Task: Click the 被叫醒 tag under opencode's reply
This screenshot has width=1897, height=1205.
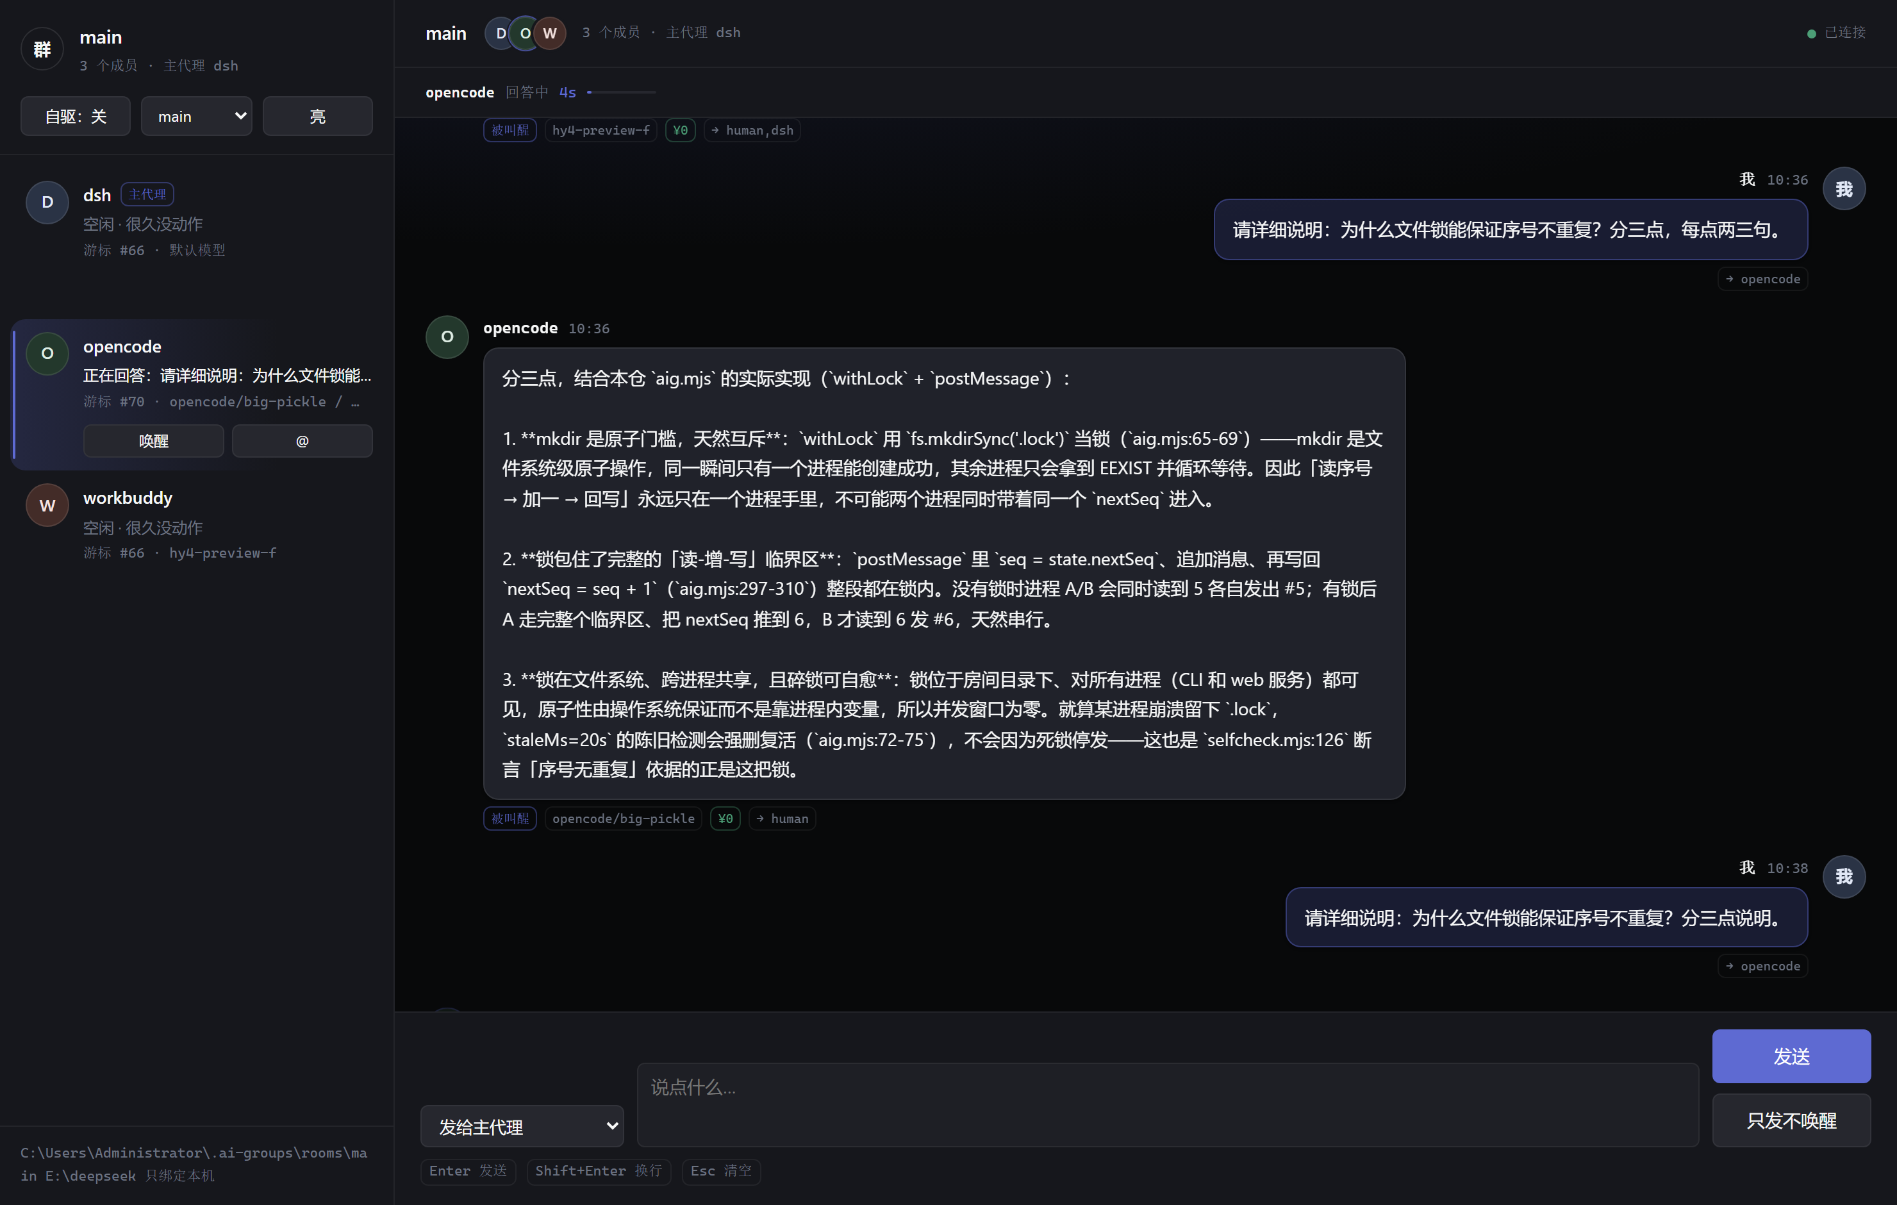Action: pyautogui.click(x=509, y=819)
